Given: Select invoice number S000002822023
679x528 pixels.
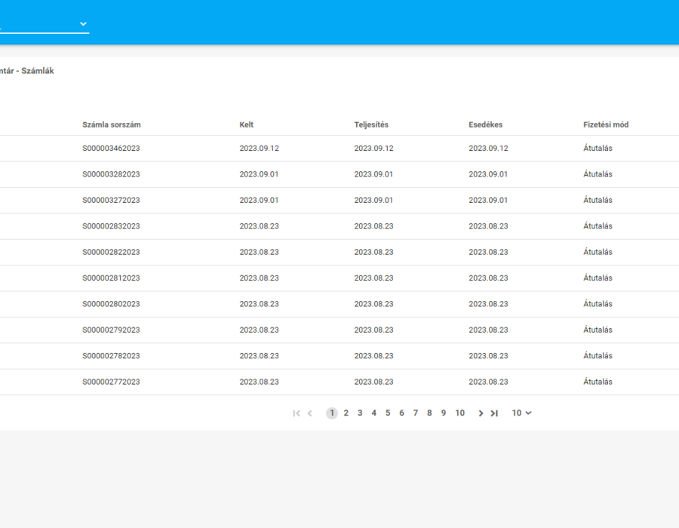Looking at the screenshot, I should coord(112,252).
